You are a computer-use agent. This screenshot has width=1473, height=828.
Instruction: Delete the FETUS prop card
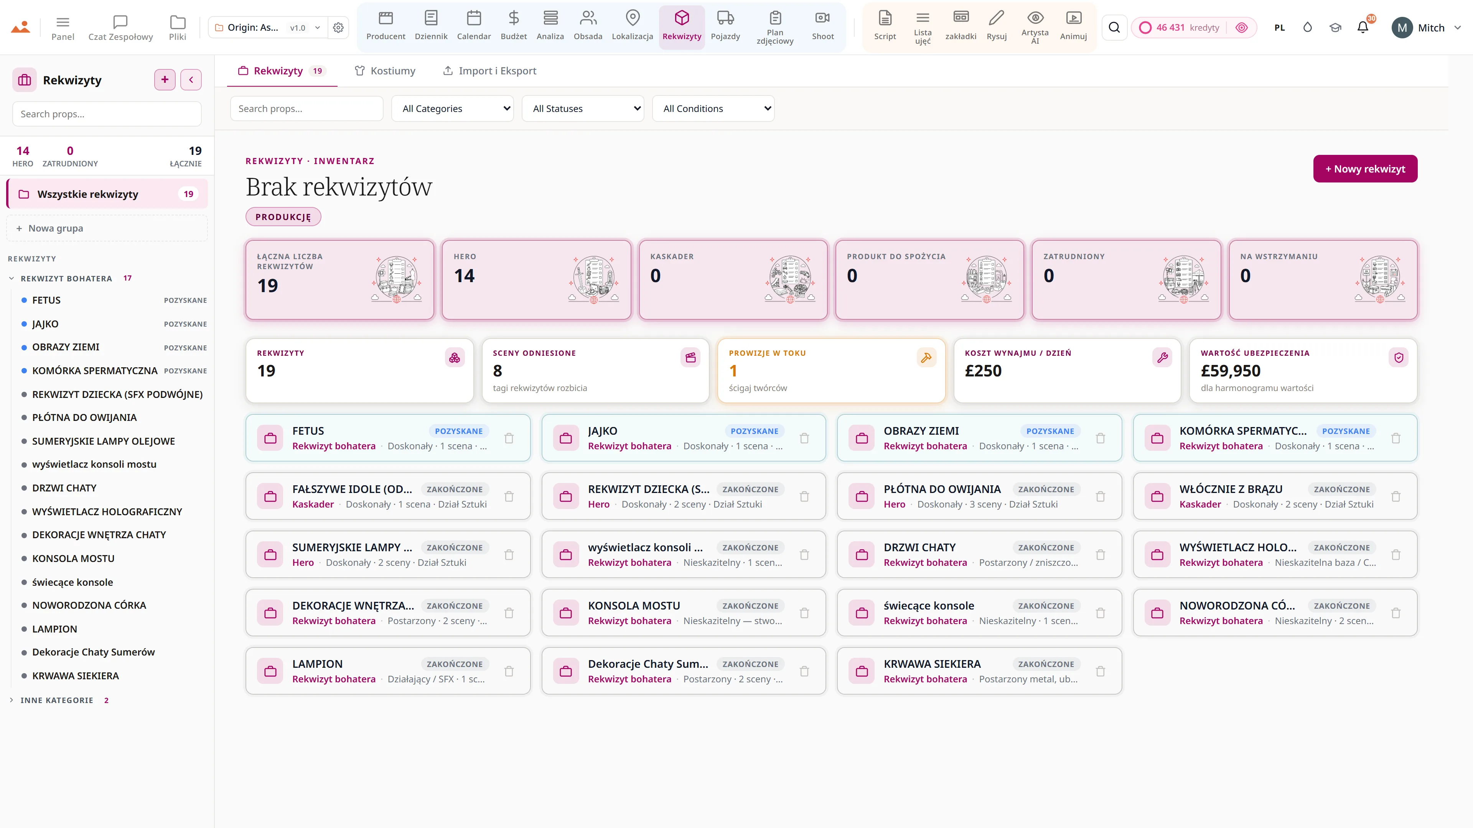(x=509, y=438)
